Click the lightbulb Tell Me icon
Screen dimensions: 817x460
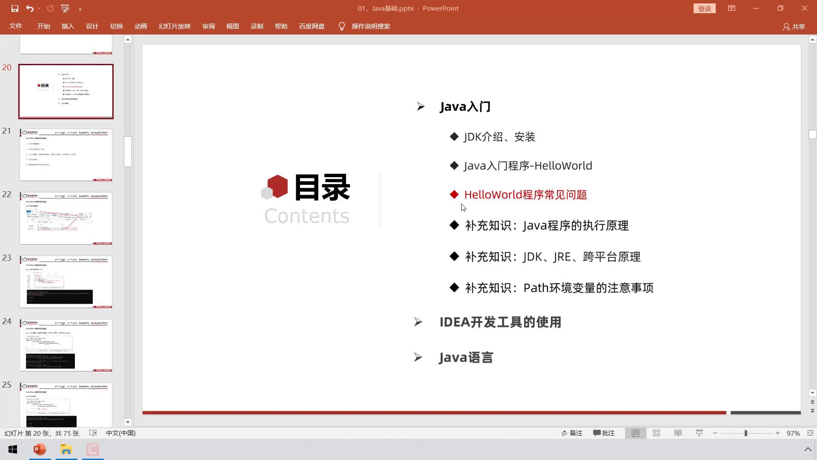tap(342, 26)
